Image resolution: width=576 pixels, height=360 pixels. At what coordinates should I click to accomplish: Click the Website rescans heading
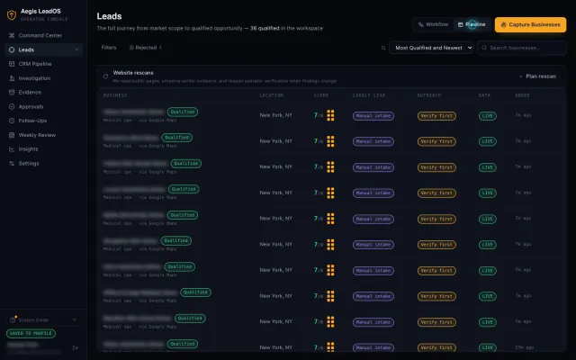click(x=133, y=73)
